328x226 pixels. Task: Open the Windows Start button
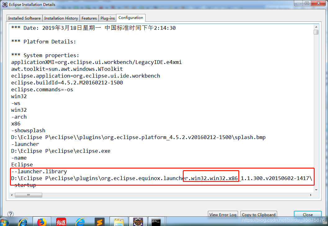(4, 222)
